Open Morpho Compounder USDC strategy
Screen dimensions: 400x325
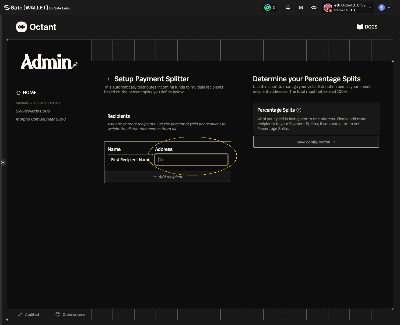pyautogui.click(x=41, y=119)
